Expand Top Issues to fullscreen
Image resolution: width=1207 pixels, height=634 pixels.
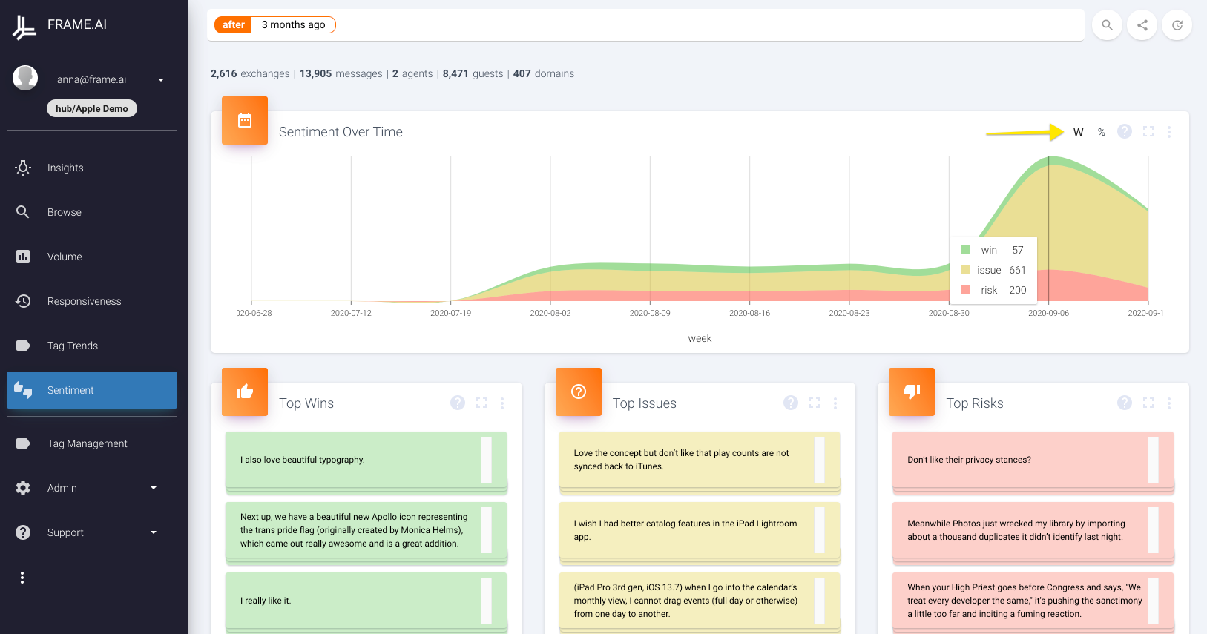815,403
